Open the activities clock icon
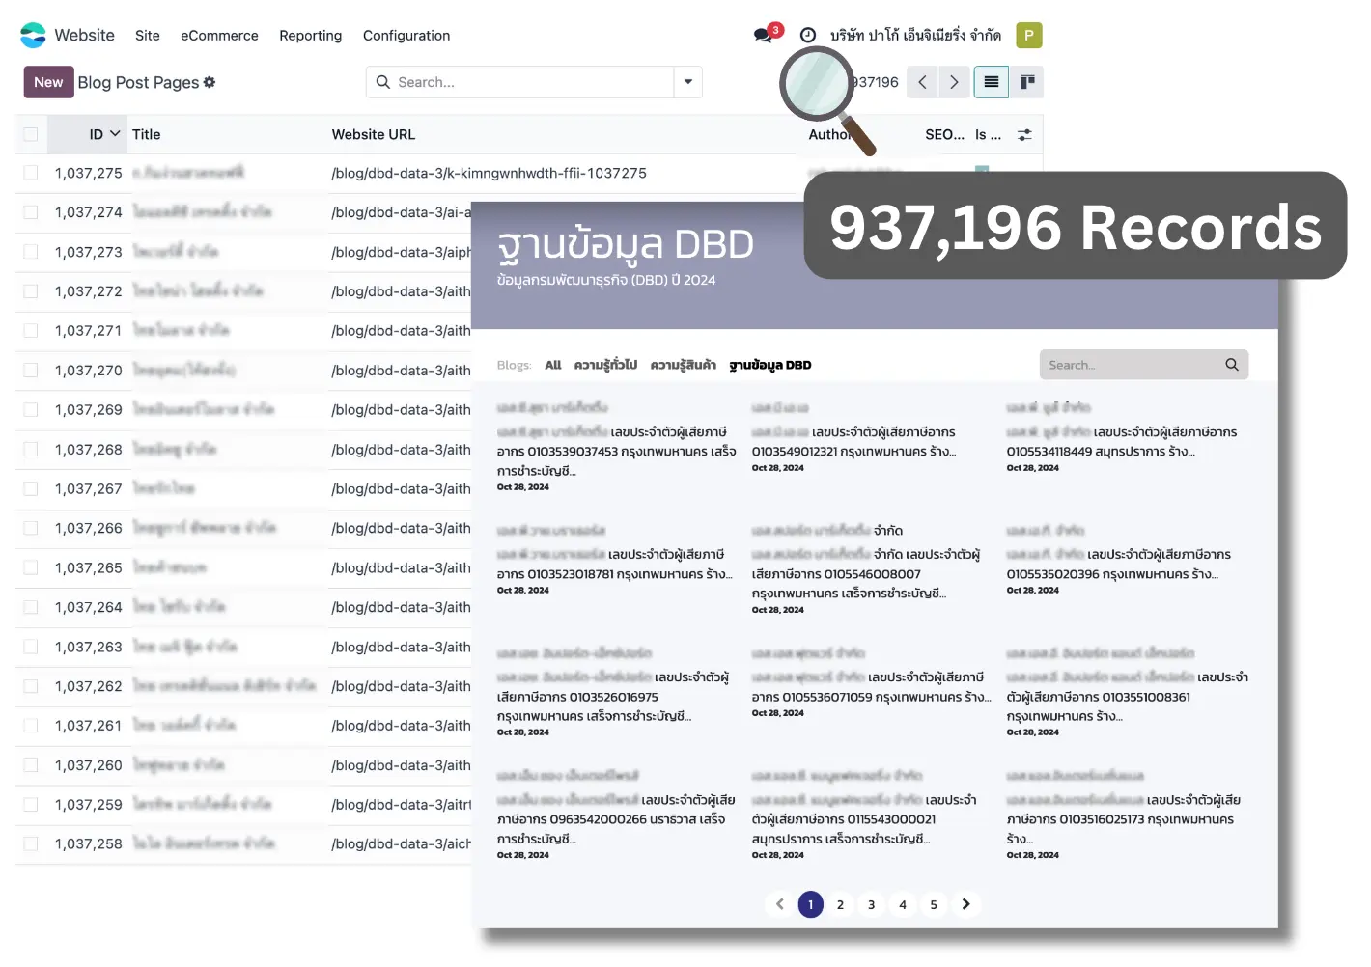 tap(808, 35)
